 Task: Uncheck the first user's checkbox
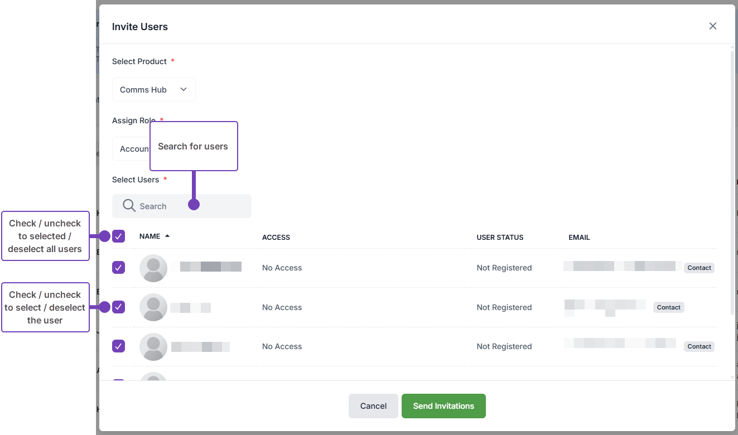[x=119, y=268]
